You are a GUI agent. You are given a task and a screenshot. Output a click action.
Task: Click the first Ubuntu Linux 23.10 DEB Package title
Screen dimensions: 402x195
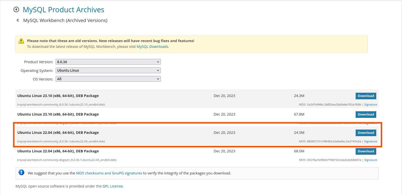pos(58,96)
